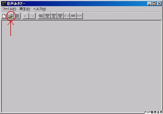The height and width of the screenshot is (114, 163).
Task: Select the second gray edit icon after redo
Action: coord(47,16)
